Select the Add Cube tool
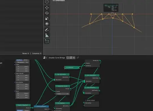153x111 pixels. (x=47, y=42)
